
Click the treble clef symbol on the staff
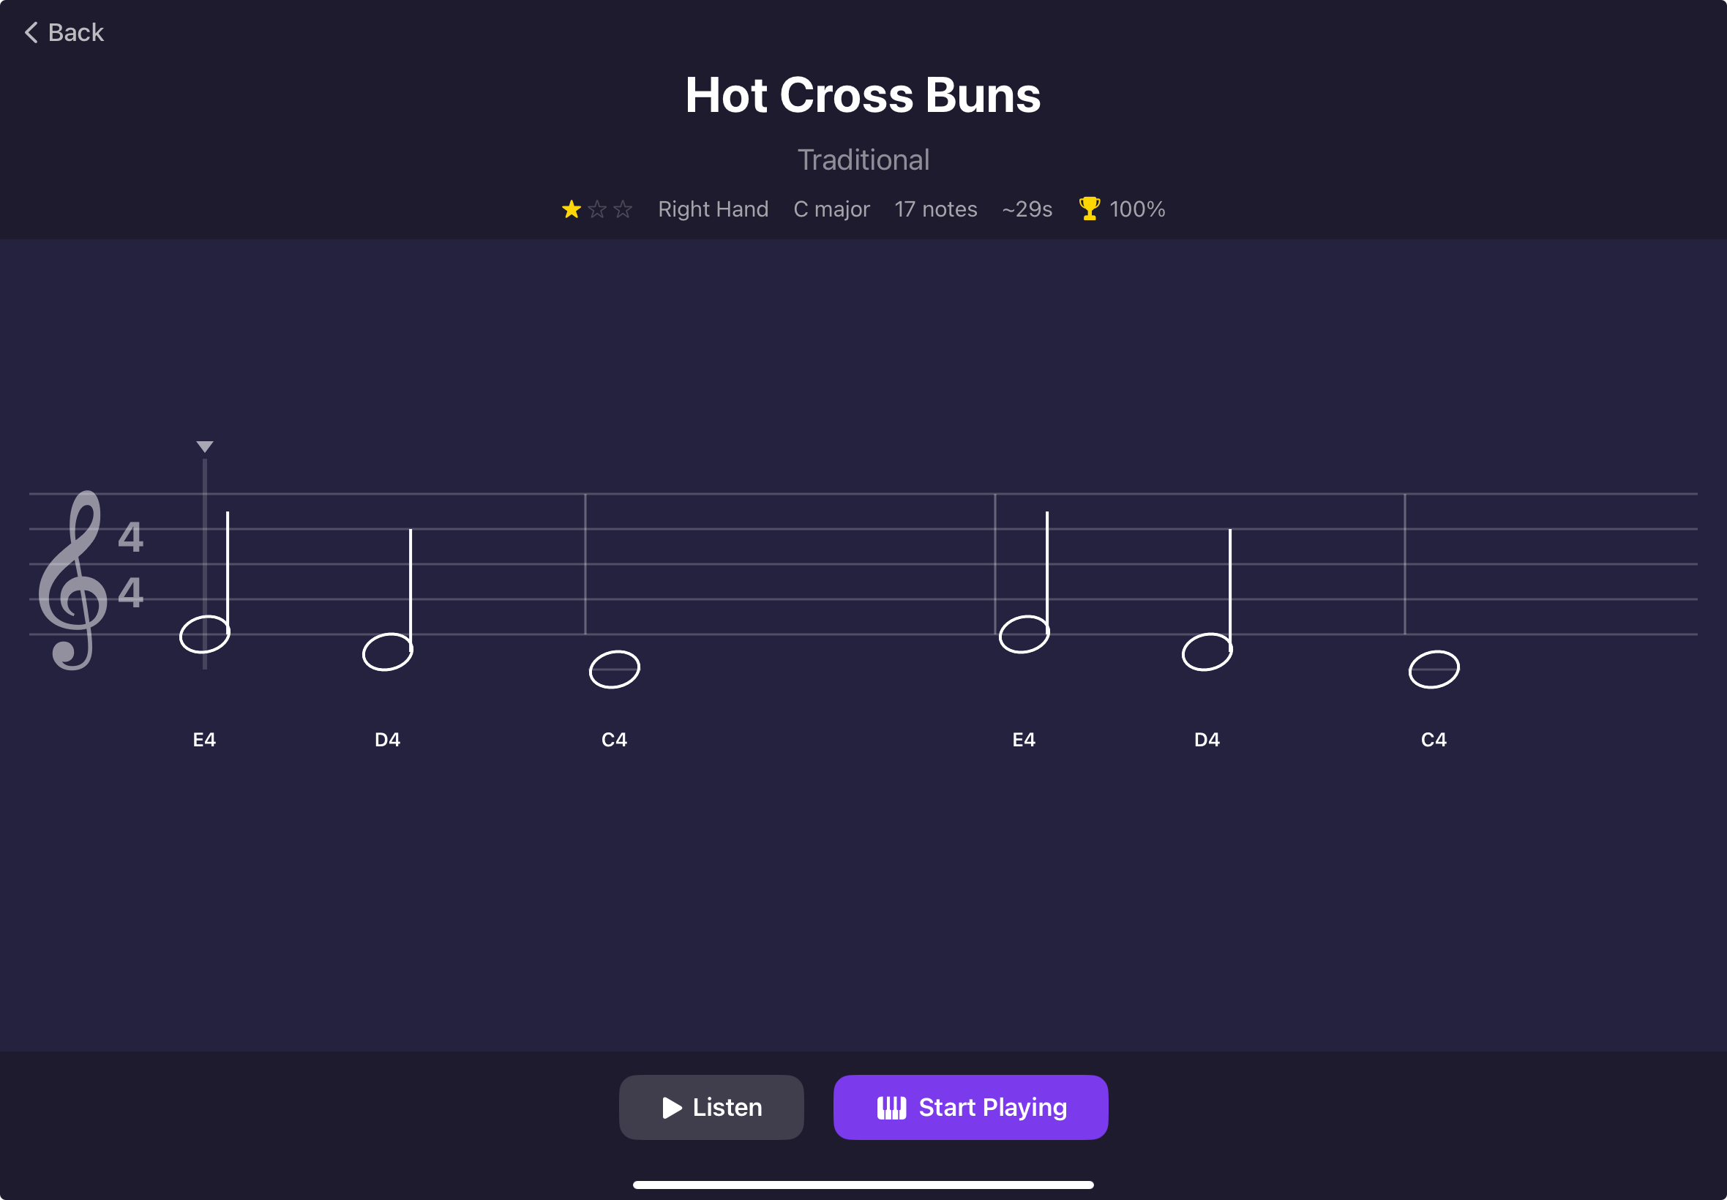click(75, 579)
